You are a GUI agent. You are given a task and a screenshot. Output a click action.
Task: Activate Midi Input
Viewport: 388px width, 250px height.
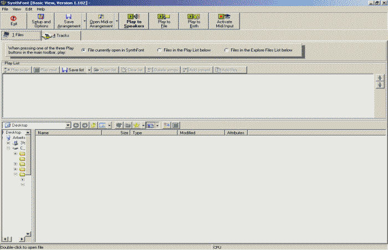click(x=224, y=21)
